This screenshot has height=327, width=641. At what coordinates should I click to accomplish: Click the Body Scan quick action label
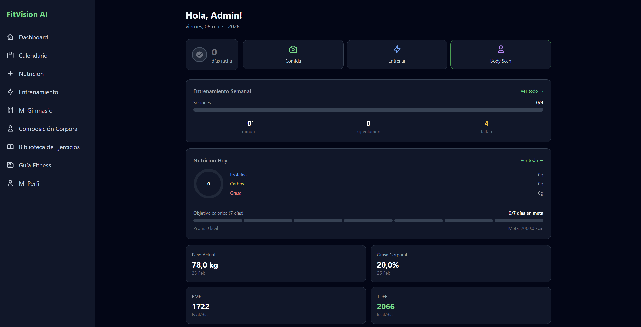point(501,61)
